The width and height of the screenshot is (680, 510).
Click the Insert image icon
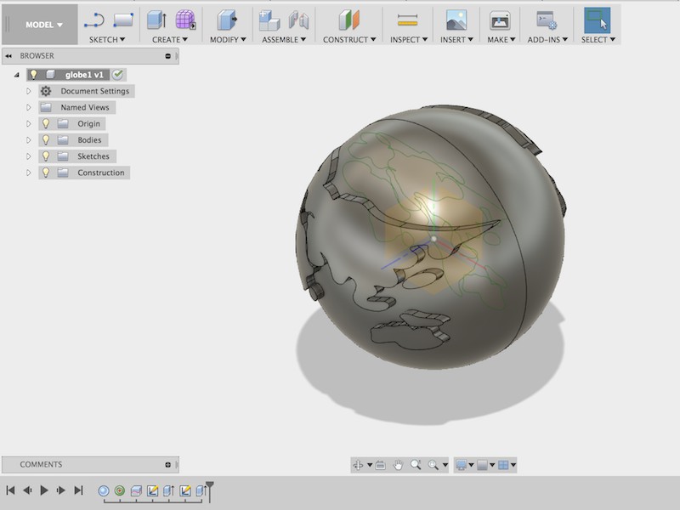tap(456, 20)
